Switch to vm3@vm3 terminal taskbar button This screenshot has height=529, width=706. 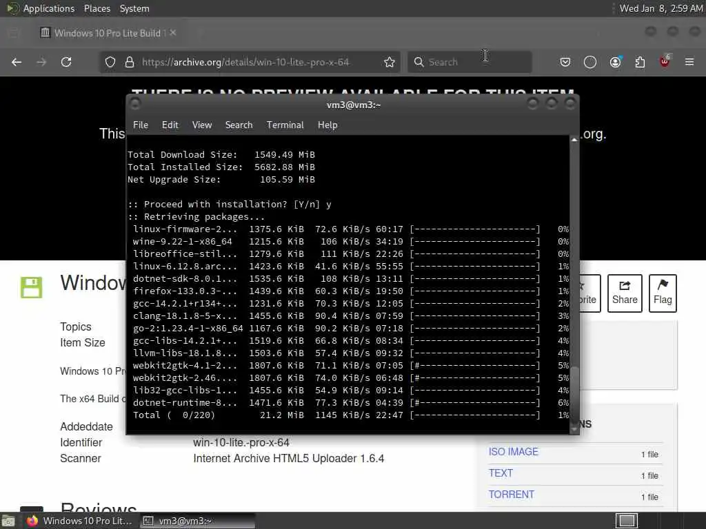tap(197, 521)
